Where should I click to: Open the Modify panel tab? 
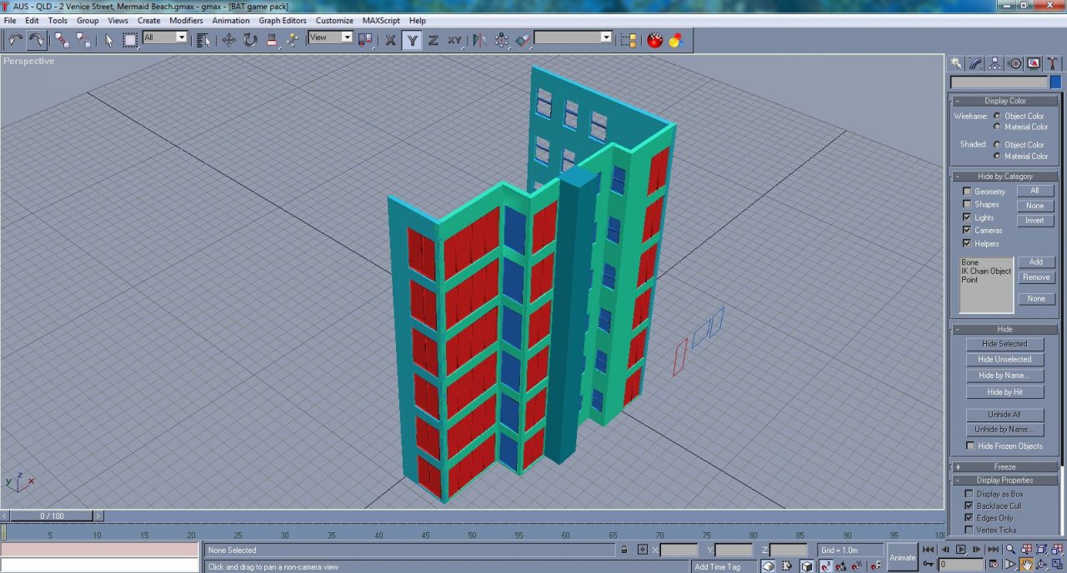(x=975, y=63)
